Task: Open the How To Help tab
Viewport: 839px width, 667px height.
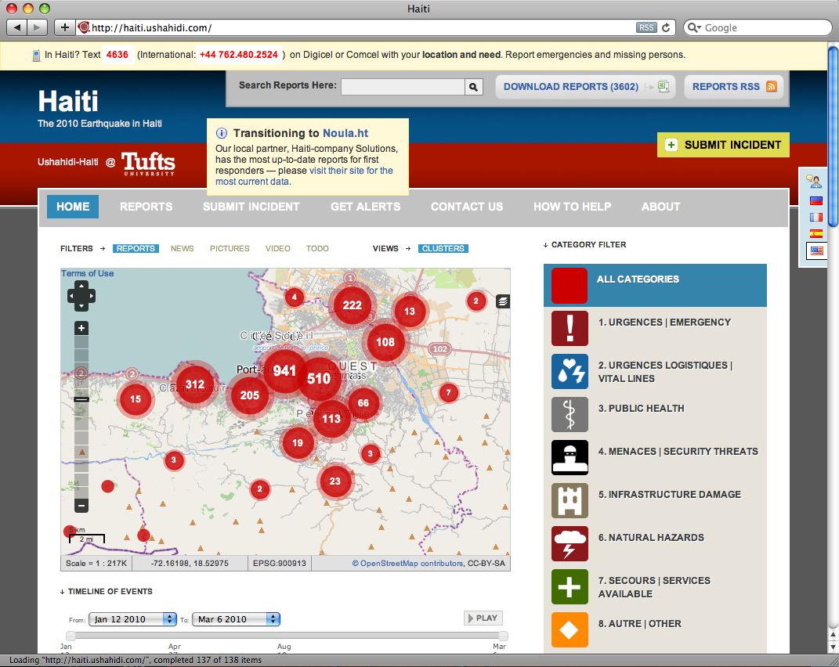Action: pos(572,207)
